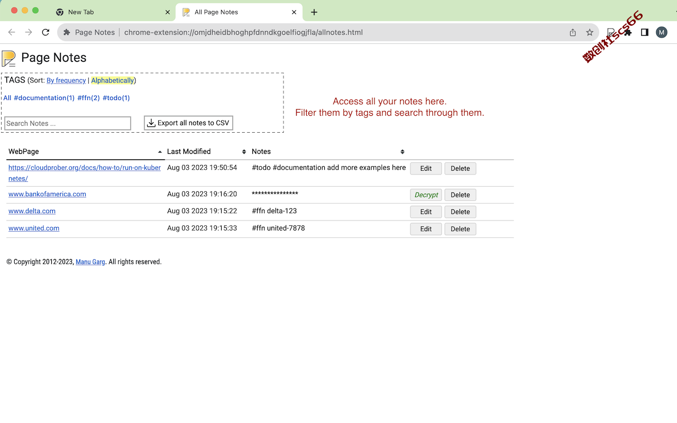Reload the All Page Notes page
The height and width of the screenshot is (423, 677).
pyautogui.click(x=45, y=32)
